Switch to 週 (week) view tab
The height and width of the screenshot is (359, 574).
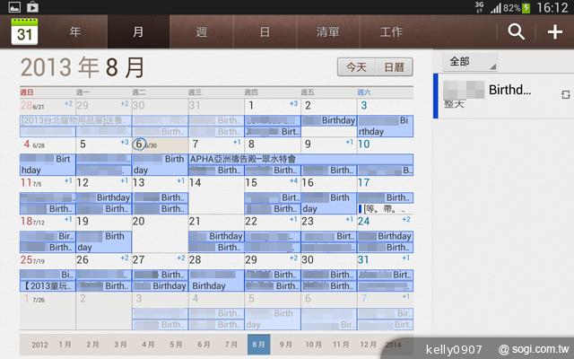(x=202, y=32)
